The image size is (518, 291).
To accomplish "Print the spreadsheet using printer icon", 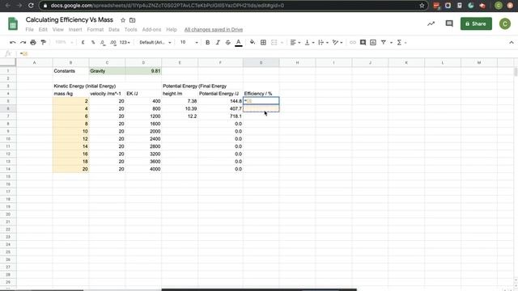I will pos(33,43).
